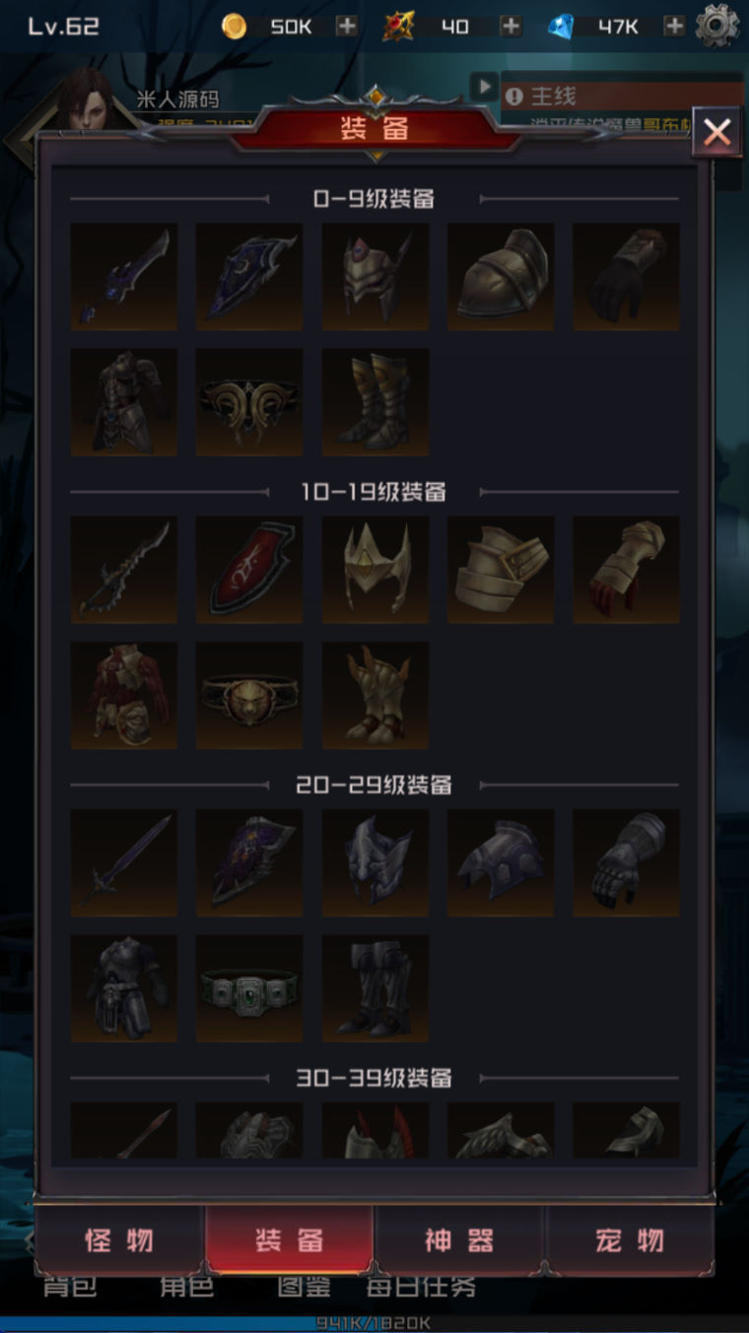The height and width of the screenshot is (1333, 749).
Task: Select the long sword in 20-29级装备
Action: click(124, 864)
